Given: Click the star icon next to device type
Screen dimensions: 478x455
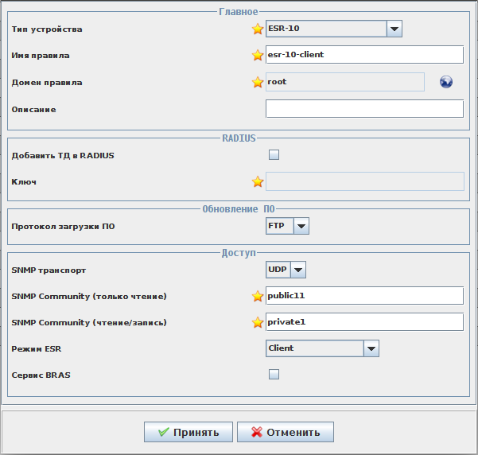Looking at the screenshot, I should pyautogui.click(x=258, y=29).
